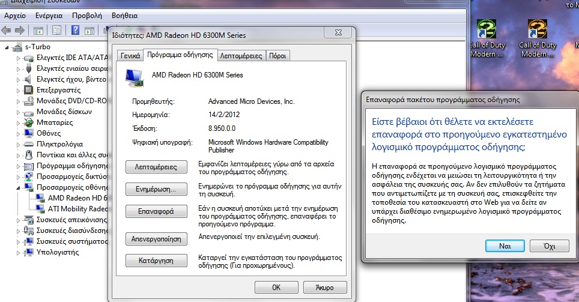This screenshot has height=302, width=579.
Task: Click the Microsoft Windows Hardware Compatibility Publisher text
Action: pyautogui.click(x=268, y=146)
